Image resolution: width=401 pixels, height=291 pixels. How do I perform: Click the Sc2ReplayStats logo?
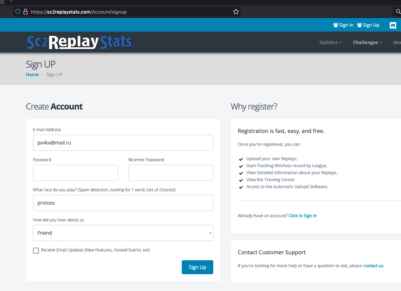[79, 42]
